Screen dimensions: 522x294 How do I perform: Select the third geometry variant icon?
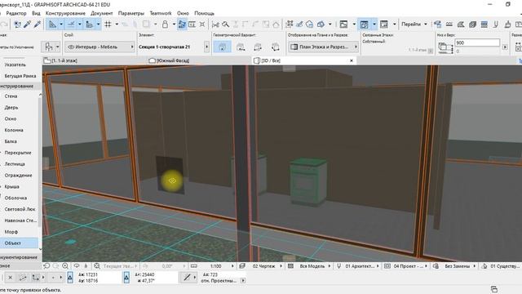(258, 47)
